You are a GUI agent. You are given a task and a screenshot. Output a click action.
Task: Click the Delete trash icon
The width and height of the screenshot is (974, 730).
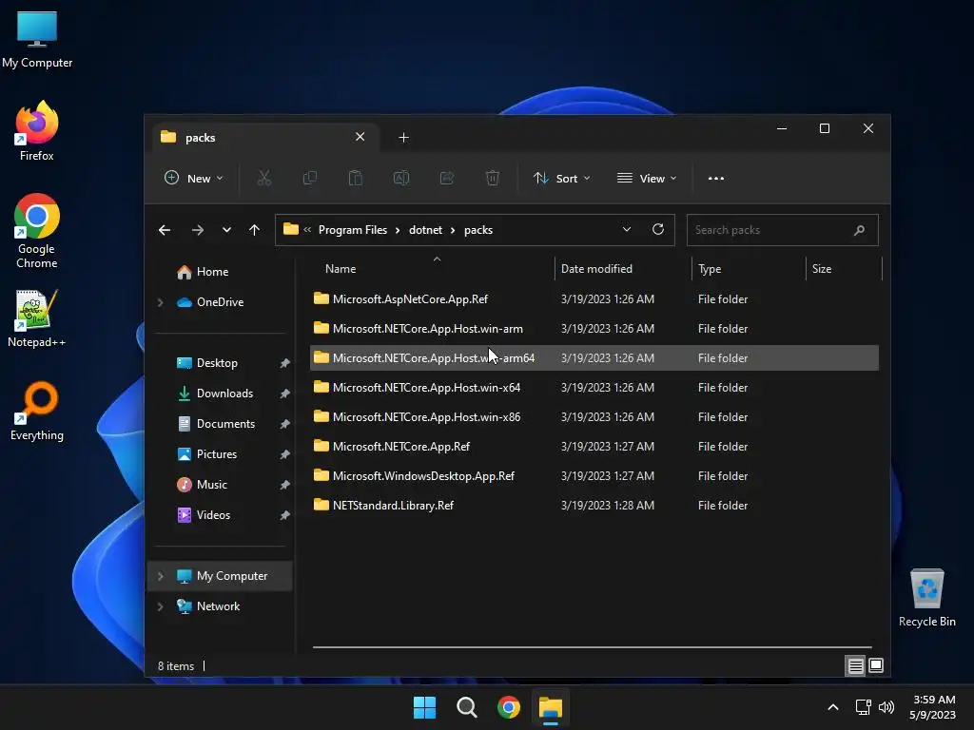point(493,178)
